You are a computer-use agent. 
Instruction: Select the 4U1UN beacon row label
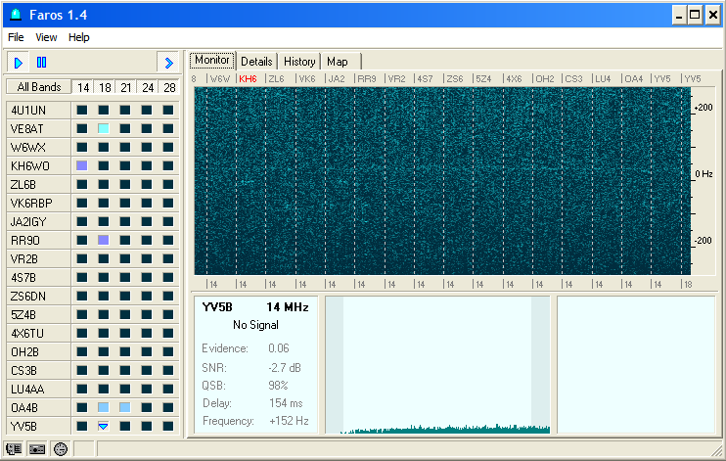pyautogui.click(x=39, y=111)
